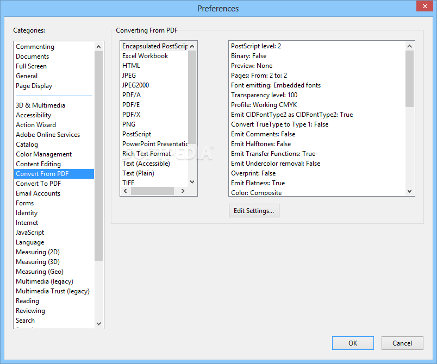Choose the Color Management category
The image size is (437, 364).
[44, 154]
